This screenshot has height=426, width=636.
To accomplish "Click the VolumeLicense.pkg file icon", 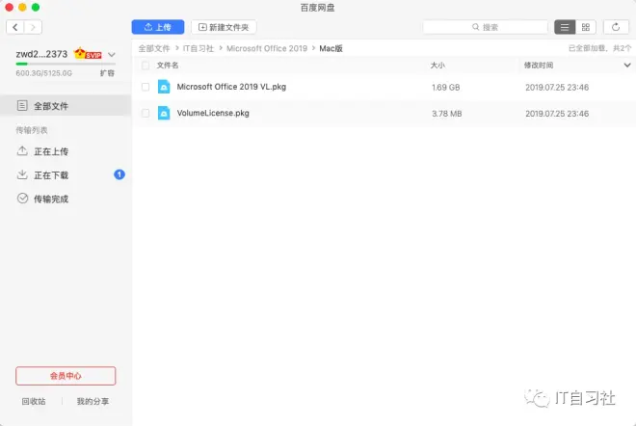I will (164, 113).
